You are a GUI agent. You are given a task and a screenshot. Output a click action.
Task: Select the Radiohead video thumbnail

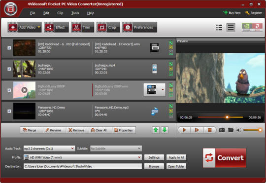coord(25,48)
